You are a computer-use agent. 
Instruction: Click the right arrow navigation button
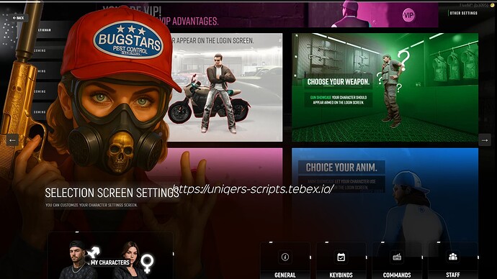tap(485, 140)
